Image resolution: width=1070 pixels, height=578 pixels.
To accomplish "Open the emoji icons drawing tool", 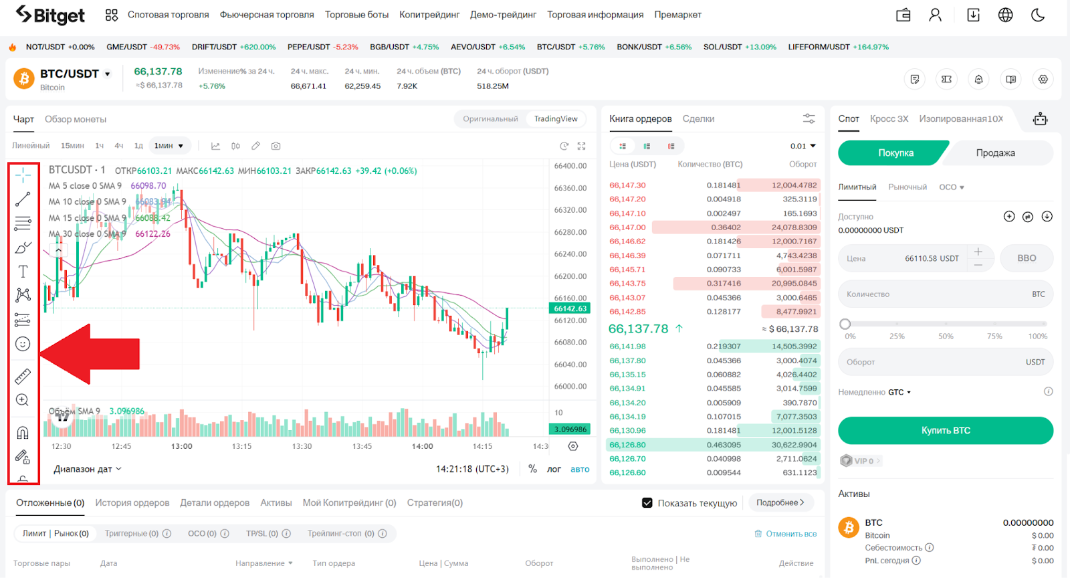I will (x=23, y=344).
